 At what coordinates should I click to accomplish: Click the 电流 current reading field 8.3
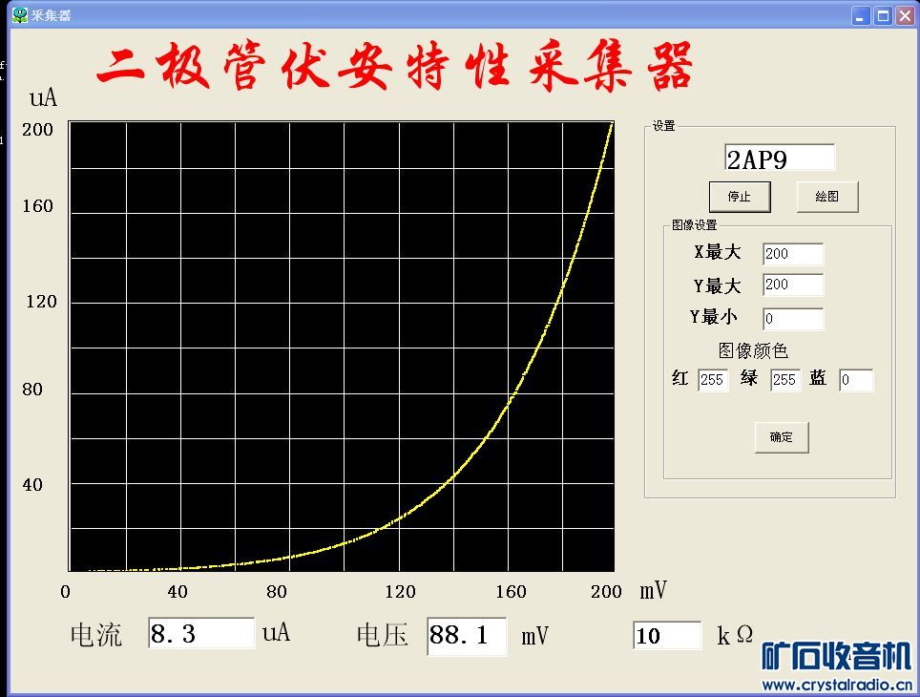201,633
